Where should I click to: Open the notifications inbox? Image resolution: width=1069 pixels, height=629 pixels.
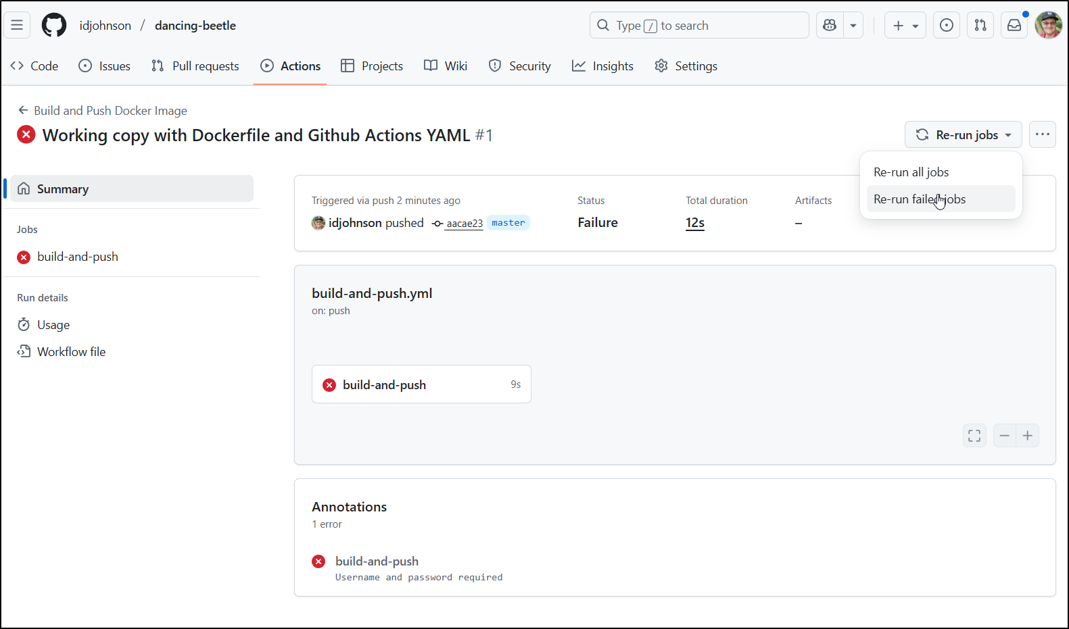[1014, 25]
